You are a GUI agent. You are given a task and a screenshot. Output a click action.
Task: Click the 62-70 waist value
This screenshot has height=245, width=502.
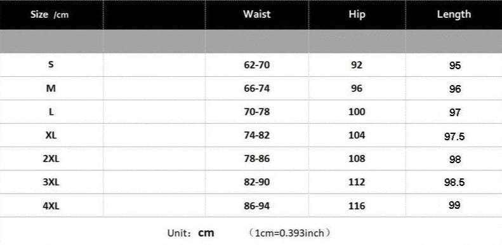pyautogui.click(x=257, y=65)
